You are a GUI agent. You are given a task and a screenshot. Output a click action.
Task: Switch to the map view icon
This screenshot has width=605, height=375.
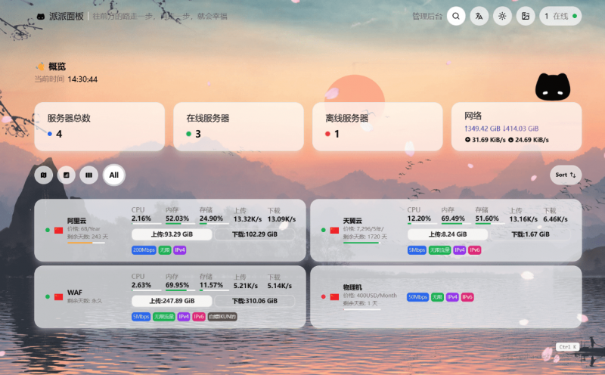point(44,175)
